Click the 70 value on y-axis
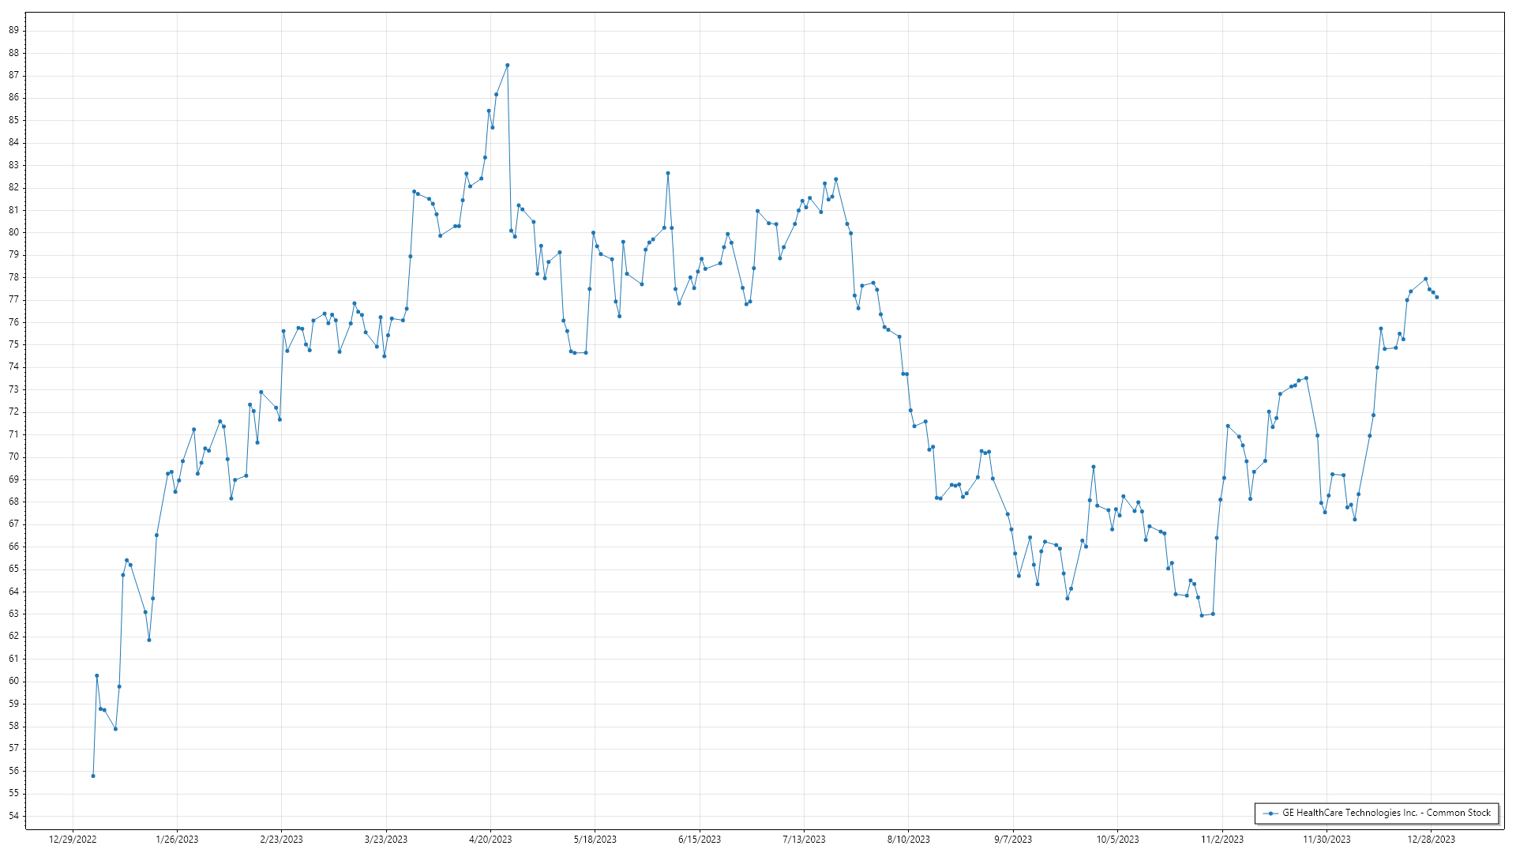Screen dimensions: 1516x853 click(14, 457)
